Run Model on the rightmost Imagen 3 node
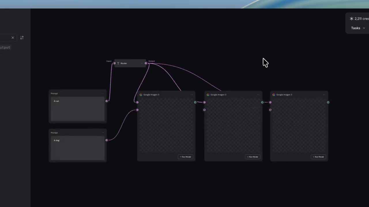The width and height of the screenshot is (369, 207). [x=318, y=157]
